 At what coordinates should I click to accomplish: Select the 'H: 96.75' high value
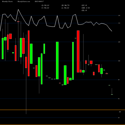pyautogui.click(x=65, y=5)
